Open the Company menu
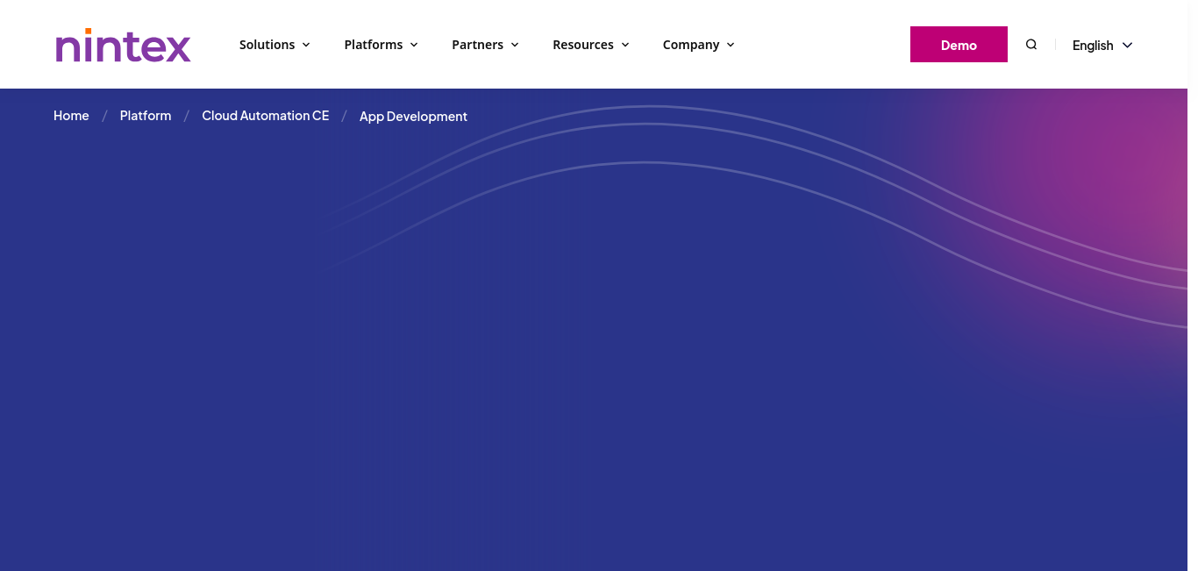The width and height of the screenshot is (1198, 571). [698, 45]
